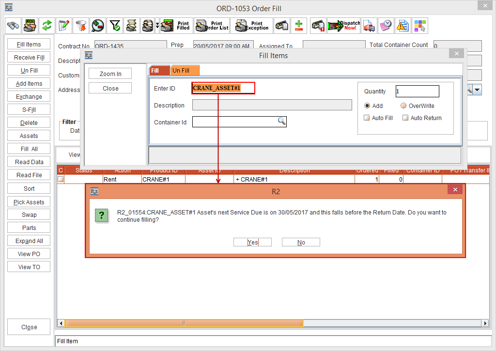Open the notepad edit icon in the toolbar

pos(63,26)
